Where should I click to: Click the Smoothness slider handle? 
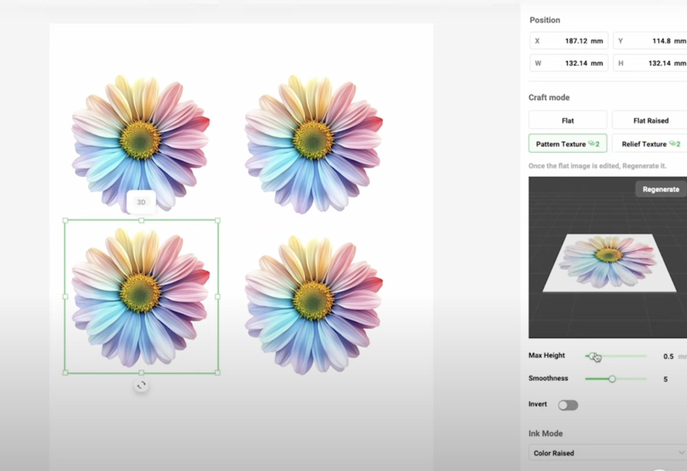tap(613, 379)
